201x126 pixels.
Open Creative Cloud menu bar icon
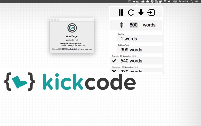point(143,2)
